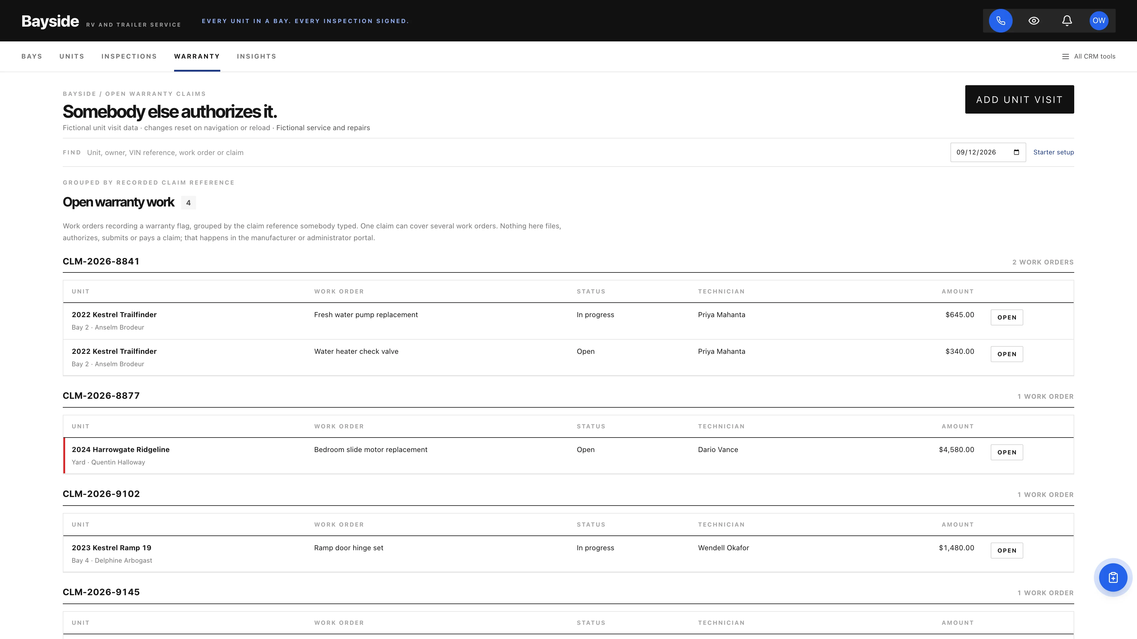Click the Bayside logo
Screen dimensions: 1137x639
pos(50,21)
